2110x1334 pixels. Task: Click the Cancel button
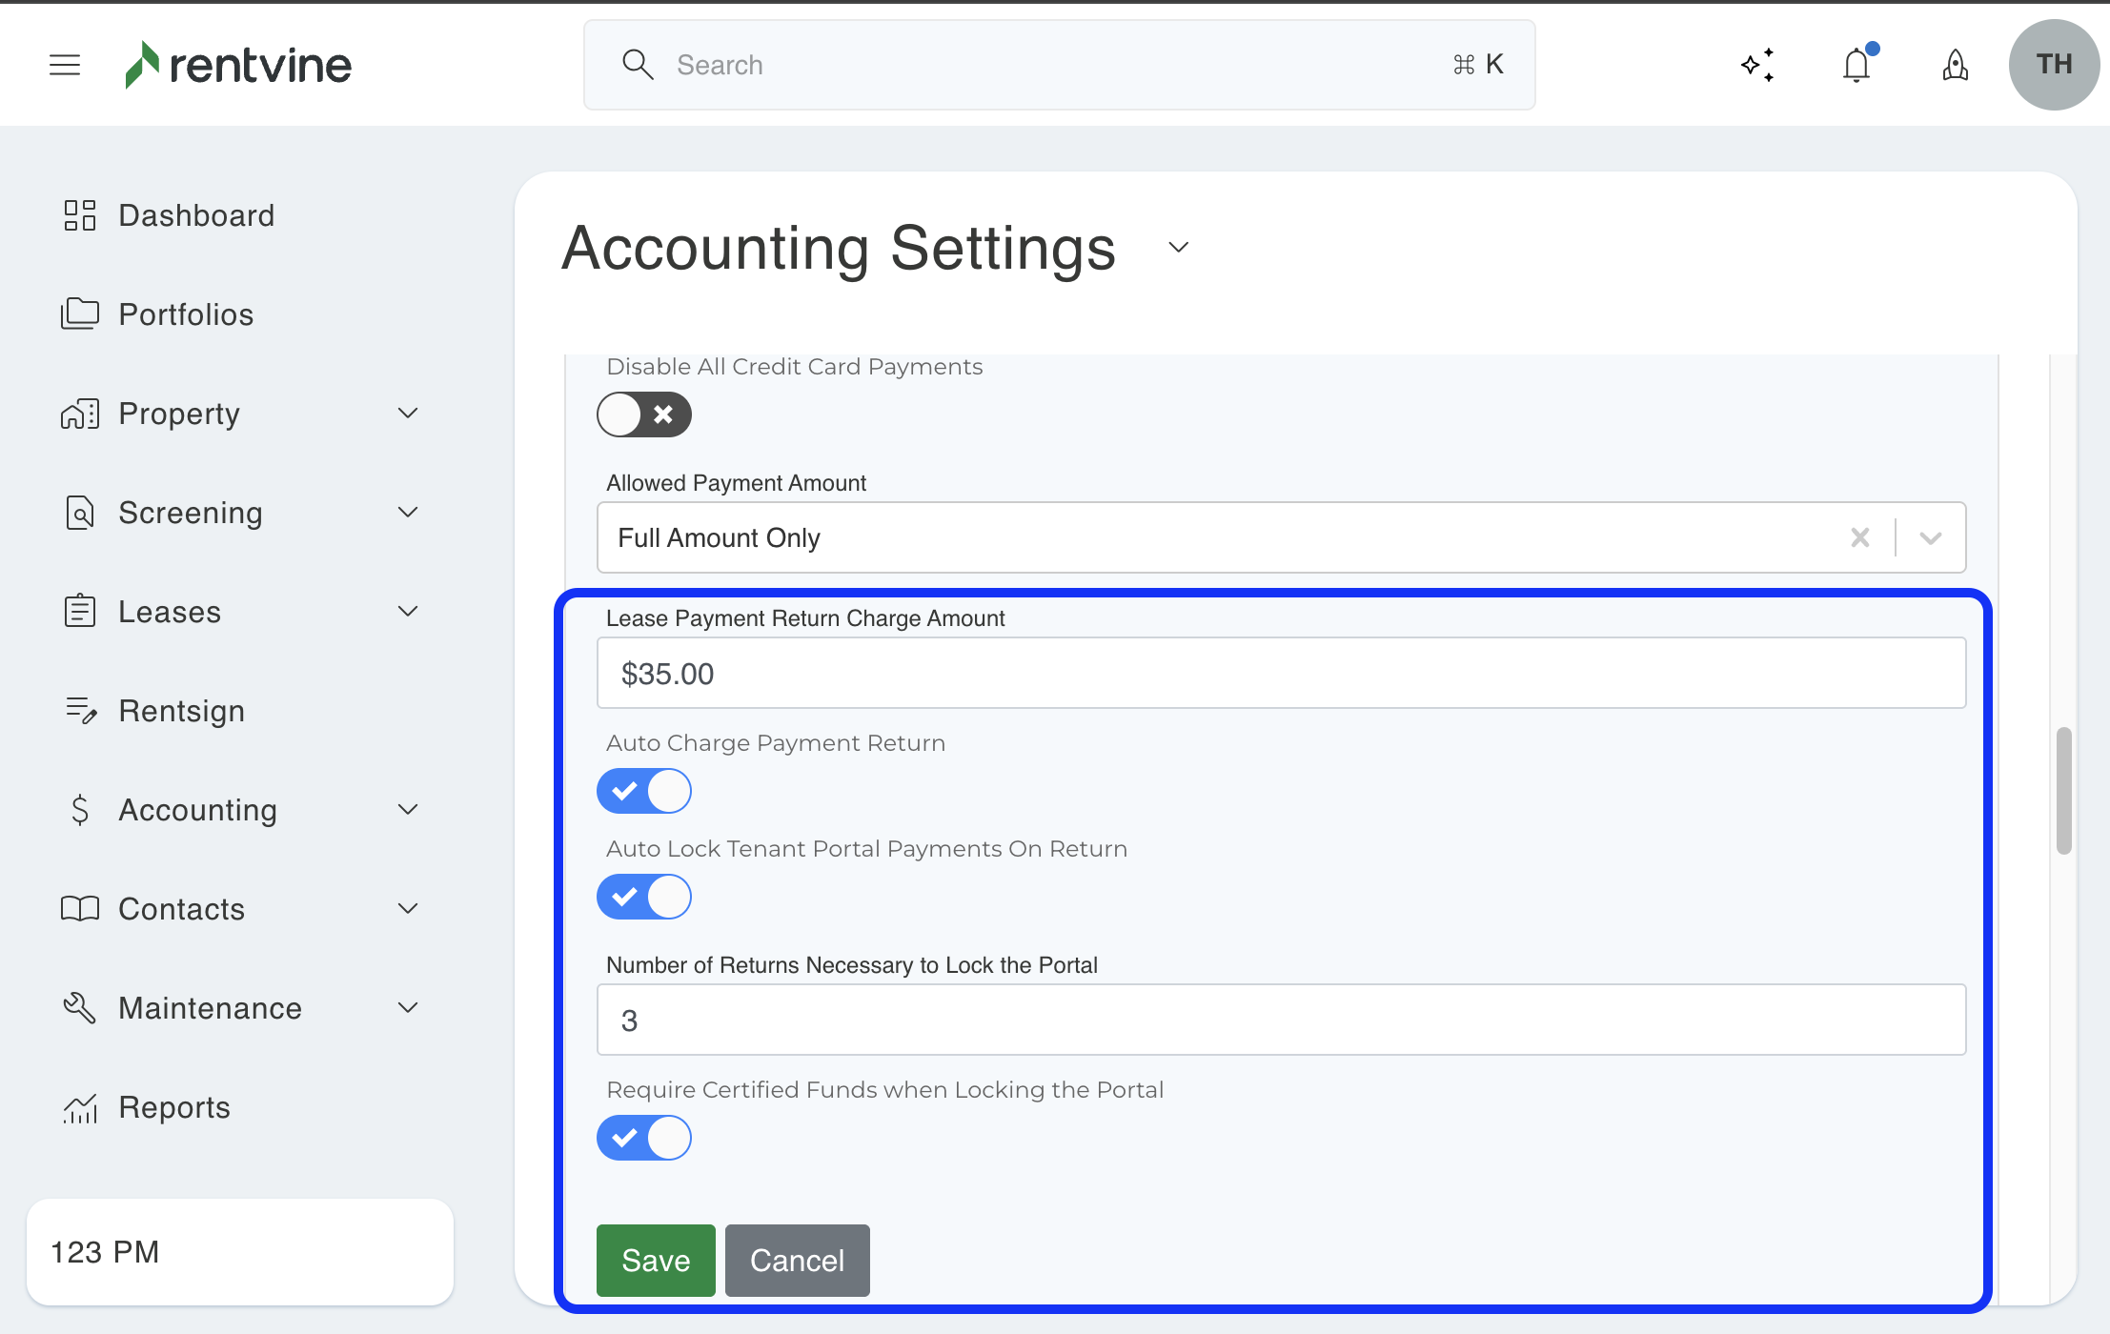point(797,1260)
